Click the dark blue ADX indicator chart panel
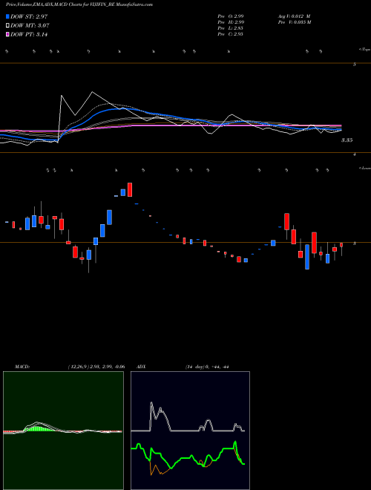371x490 pixels. tap(190, 431)
